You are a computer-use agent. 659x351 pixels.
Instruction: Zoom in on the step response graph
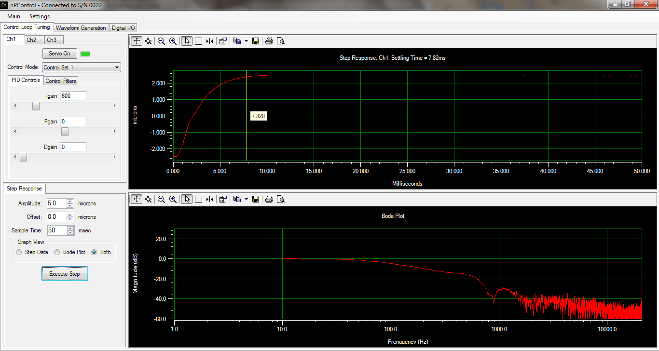[173, 41]
